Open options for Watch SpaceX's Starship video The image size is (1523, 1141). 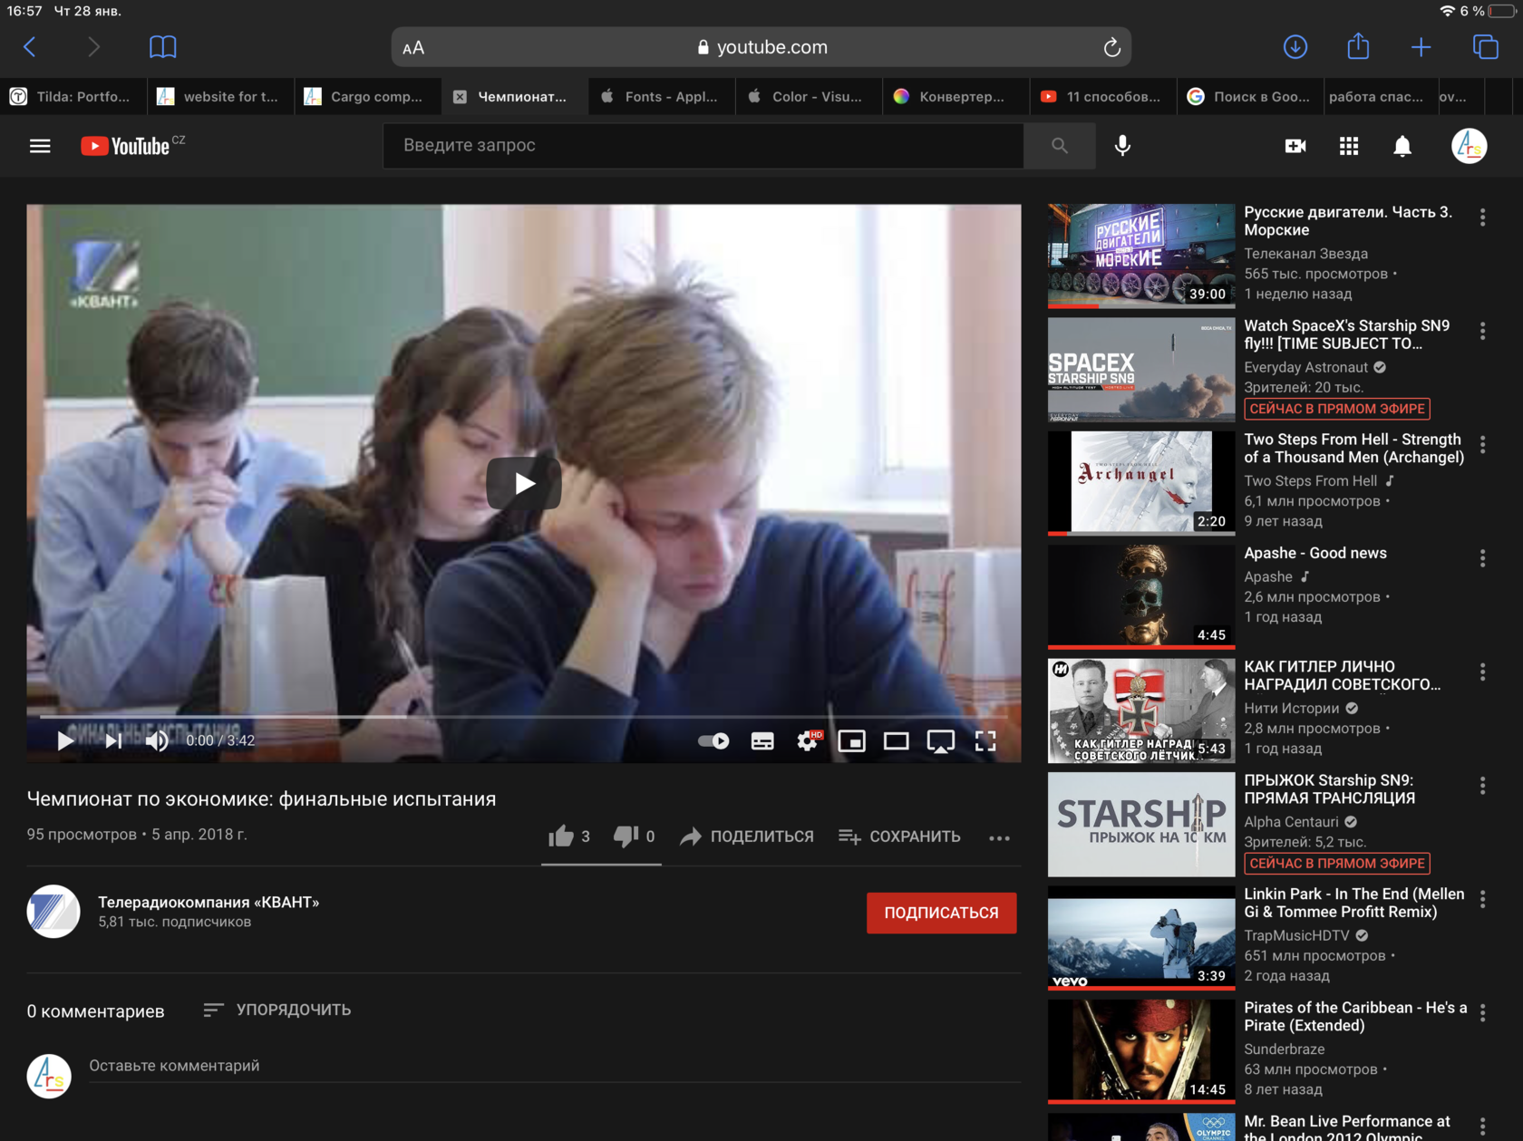pyautogui.click(x=1482, y=331)
